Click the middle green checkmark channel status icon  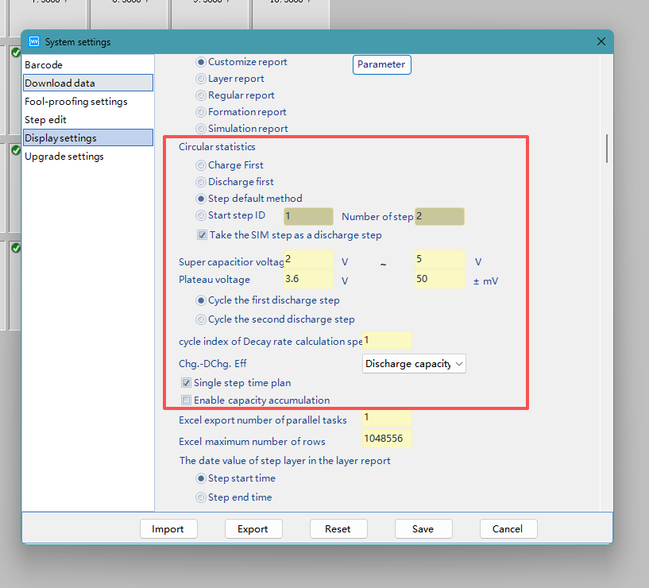pyautogui.click(x=14, y=150)
